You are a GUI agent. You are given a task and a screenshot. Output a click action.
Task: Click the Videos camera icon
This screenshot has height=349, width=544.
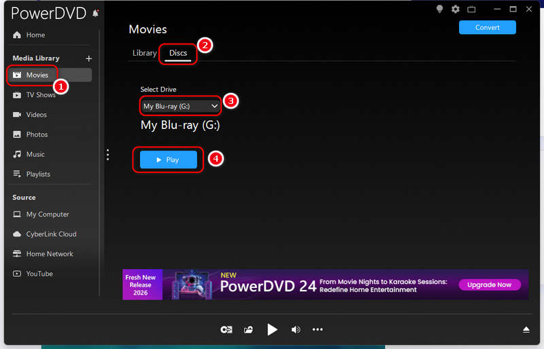(x=16, y=115)
